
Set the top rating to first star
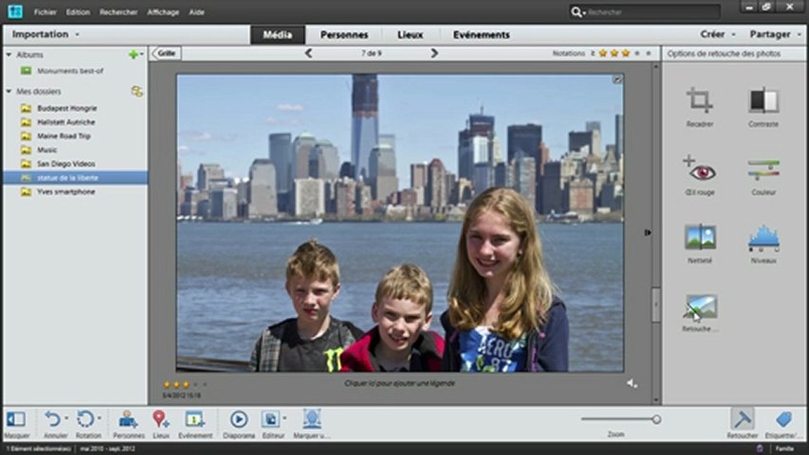coord(603,54)
